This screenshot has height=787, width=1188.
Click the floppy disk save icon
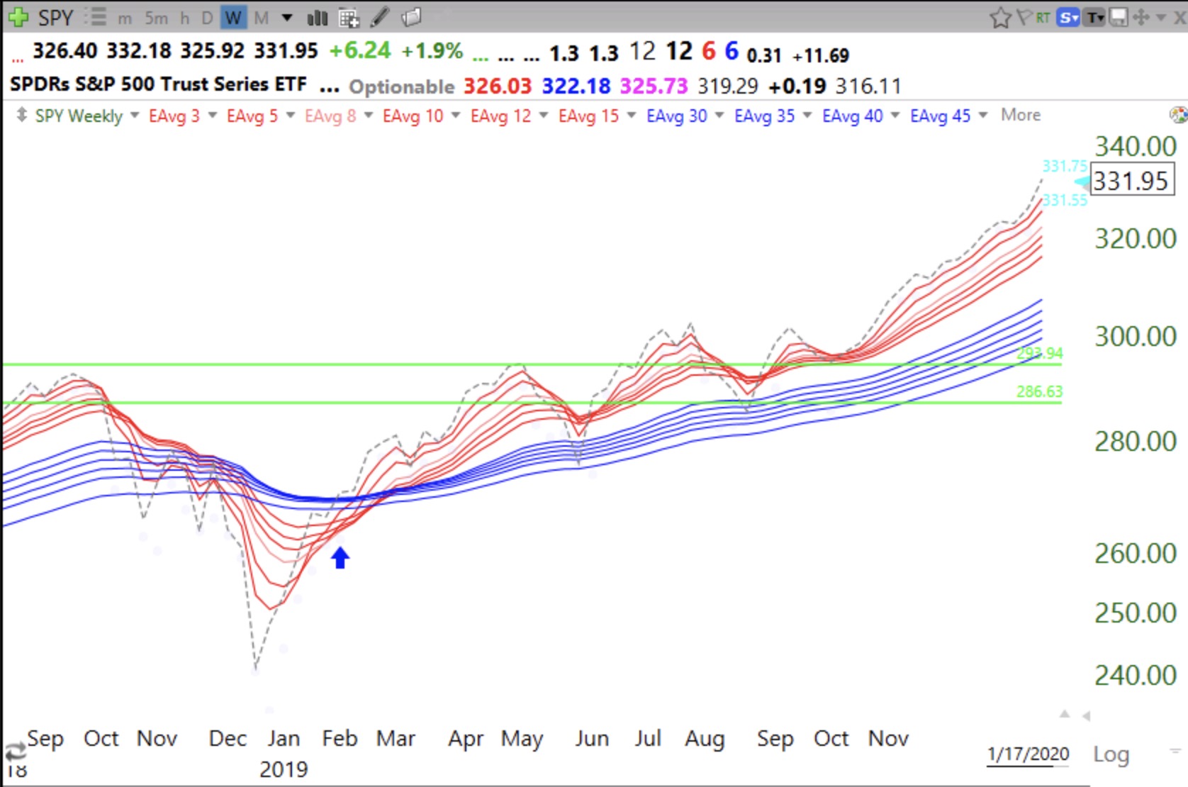click(x=1118, y=16)
